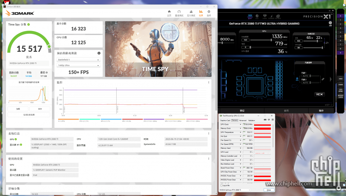The image size is (346, 196).
Task: Switch to Sensors tab in GPU-Z
Action: 235,120
